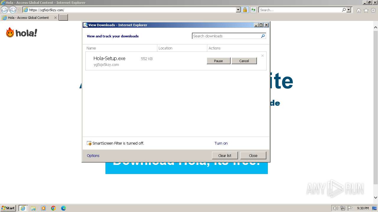This screenshot has width=378, height=212.
Task: Click the address bar URL field
Action: (129, 10)
